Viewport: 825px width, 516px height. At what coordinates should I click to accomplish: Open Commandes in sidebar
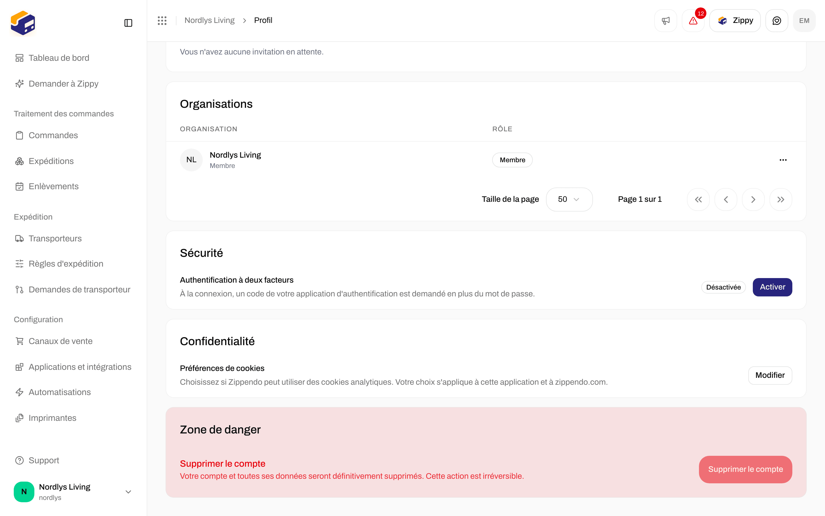coord(73,136)
